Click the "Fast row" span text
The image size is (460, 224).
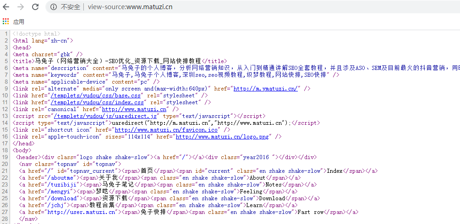point(310,212)
